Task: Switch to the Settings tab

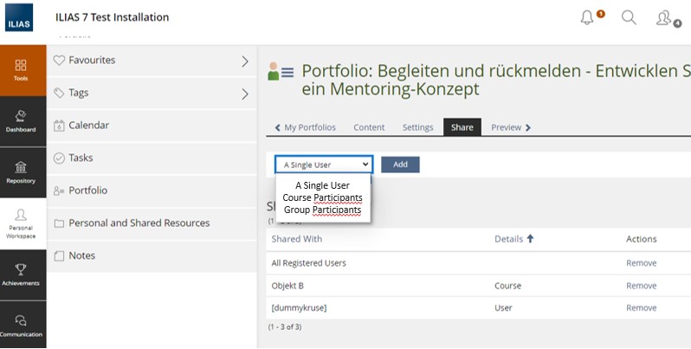Action: pos(417,127)
